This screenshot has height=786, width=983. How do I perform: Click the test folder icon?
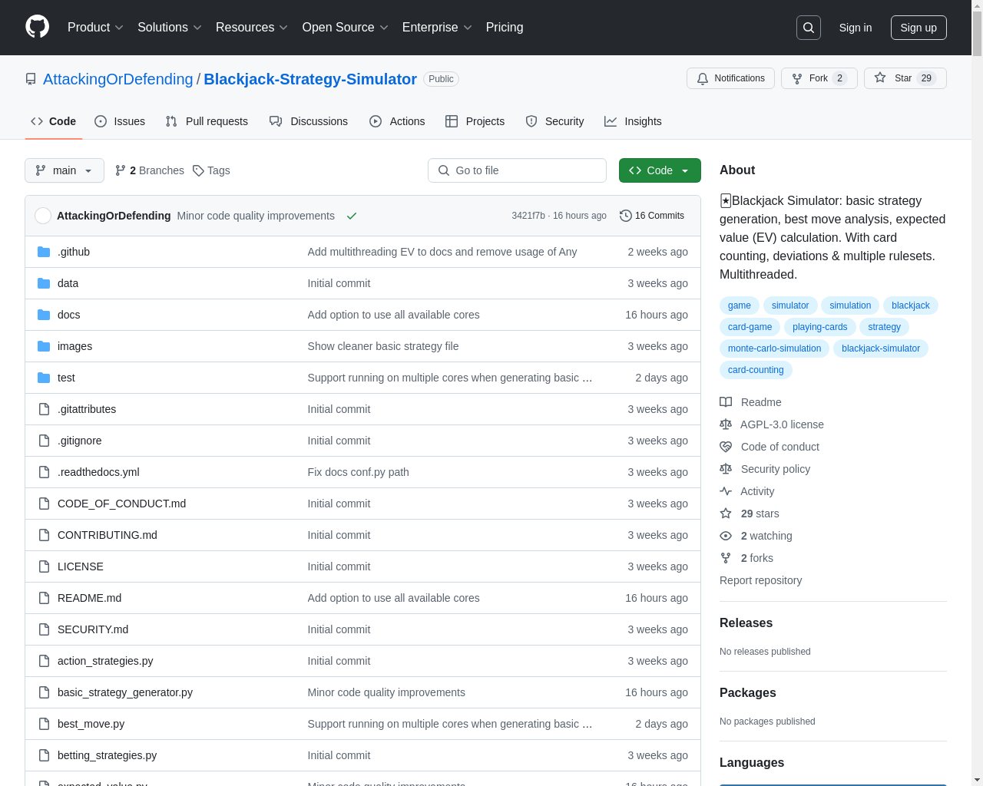point(44,378)
